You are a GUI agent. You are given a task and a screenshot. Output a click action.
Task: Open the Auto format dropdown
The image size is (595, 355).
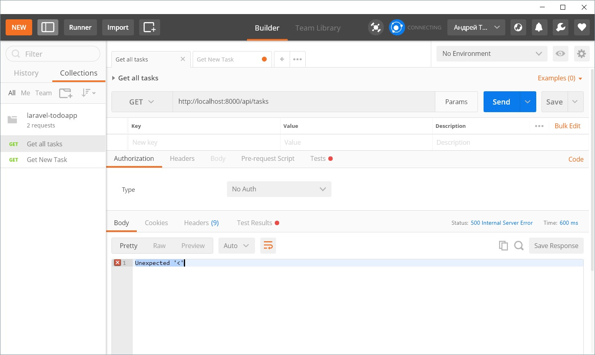click(x=237, y=246)
